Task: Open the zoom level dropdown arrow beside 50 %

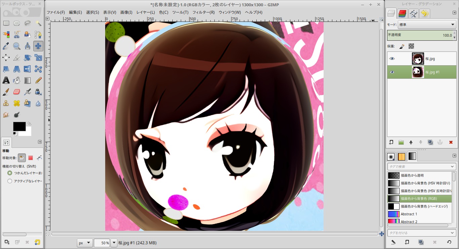Action: [114, 243]
